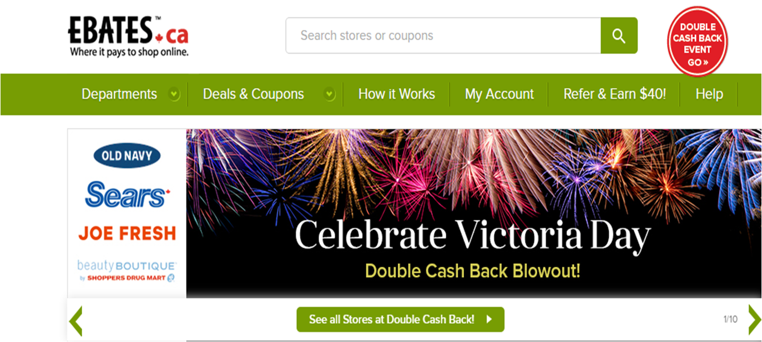This screenshot has width=762, height=342.
Task: Go to previous slide with left arrow
Action: point(75,320)
